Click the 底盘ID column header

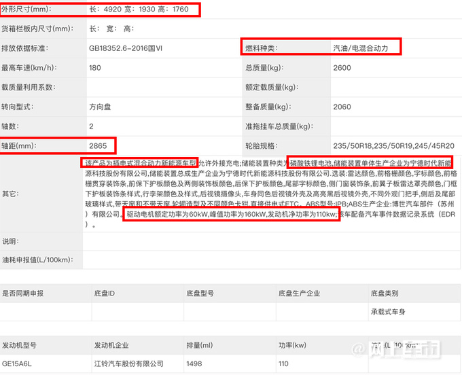[x=104, y=293]
